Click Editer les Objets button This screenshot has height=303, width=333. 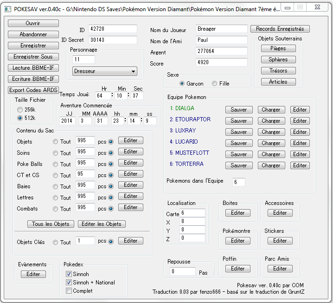point(102,224)
